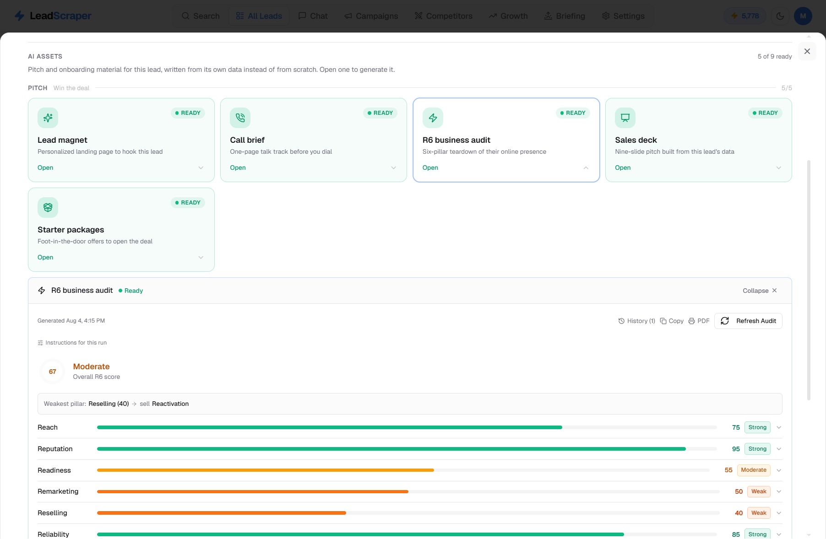Click the Refresh Audit button
826x539 pixels.
(748, 321)
